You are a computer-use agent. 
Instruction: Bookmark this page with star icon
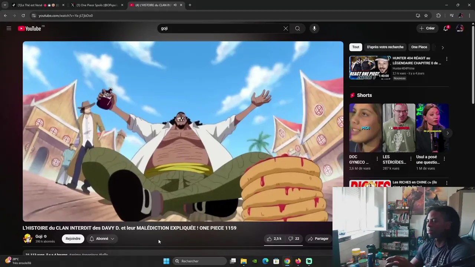(426, 16)
